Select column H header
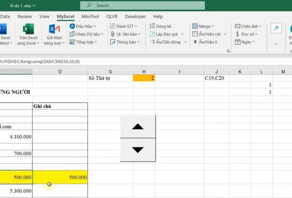This screenshot has width=292, height=198. (x=144, y=72)
